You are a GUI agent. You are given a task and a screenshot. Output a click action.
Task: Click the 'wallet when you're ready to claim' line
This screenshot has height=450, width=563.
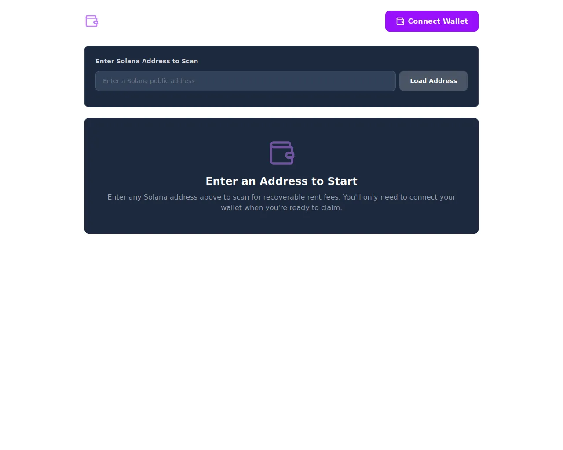[281, 207]
